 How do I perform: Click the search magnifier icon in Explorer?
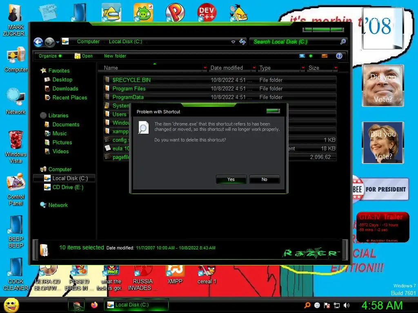pos(343,42)
